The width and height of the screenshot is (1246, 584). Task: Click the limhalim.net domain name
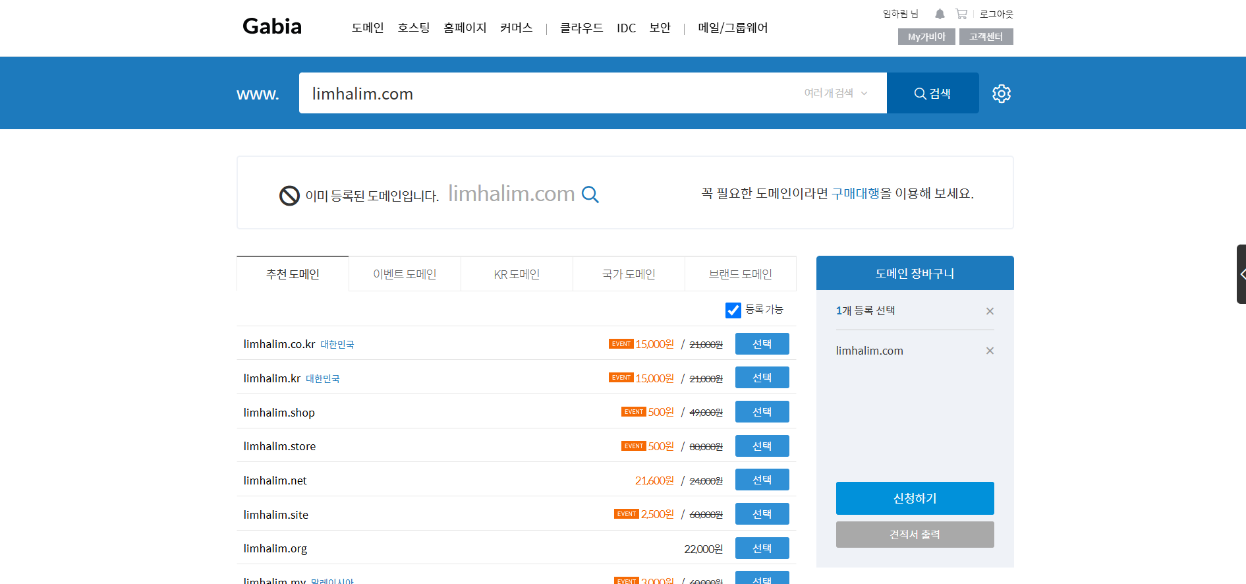(275, 481)
